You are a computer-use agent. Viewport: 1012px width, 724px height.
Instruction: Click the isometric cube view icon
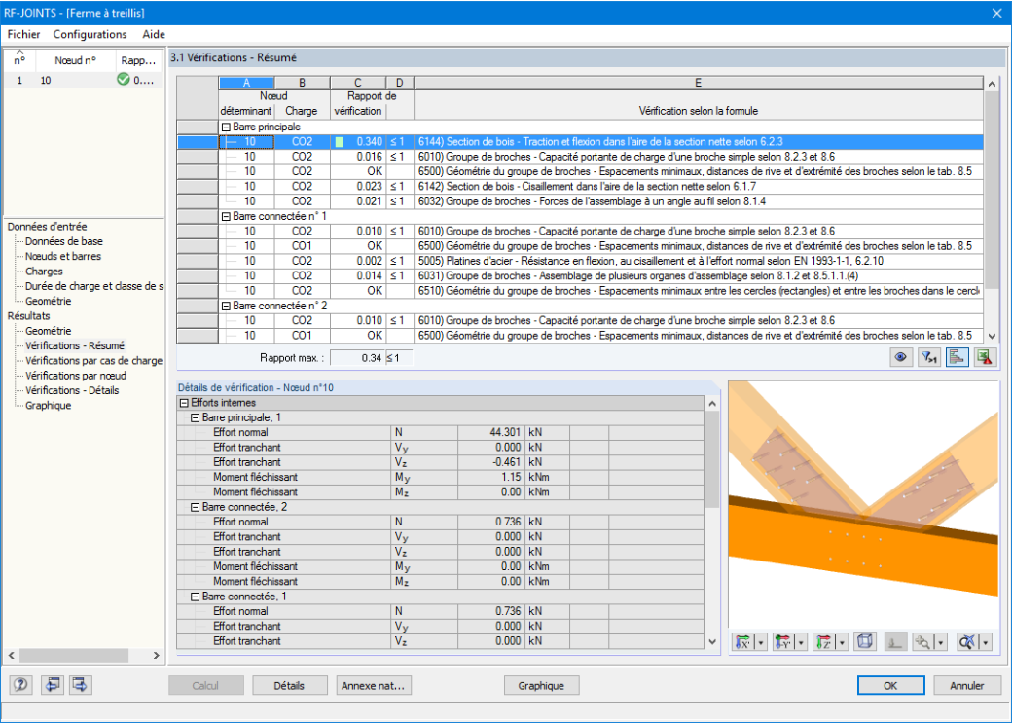pos(865,641)
